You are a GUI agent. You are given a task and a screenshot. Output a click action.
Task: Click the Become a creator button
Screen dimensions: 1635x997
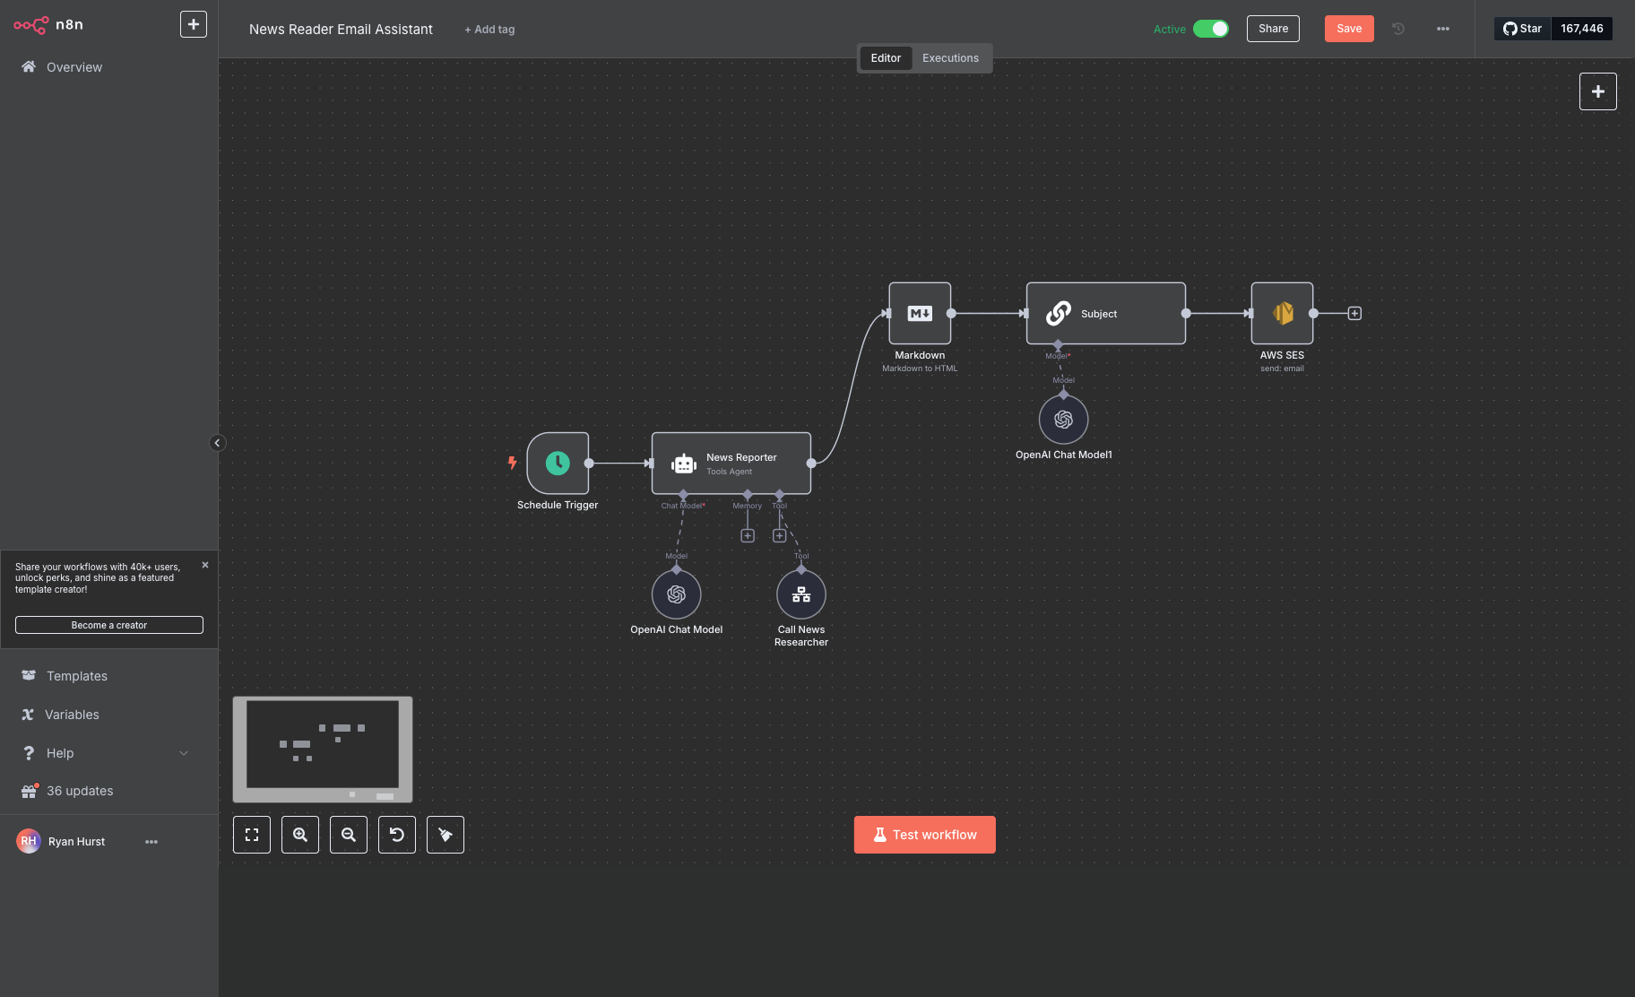109,625
